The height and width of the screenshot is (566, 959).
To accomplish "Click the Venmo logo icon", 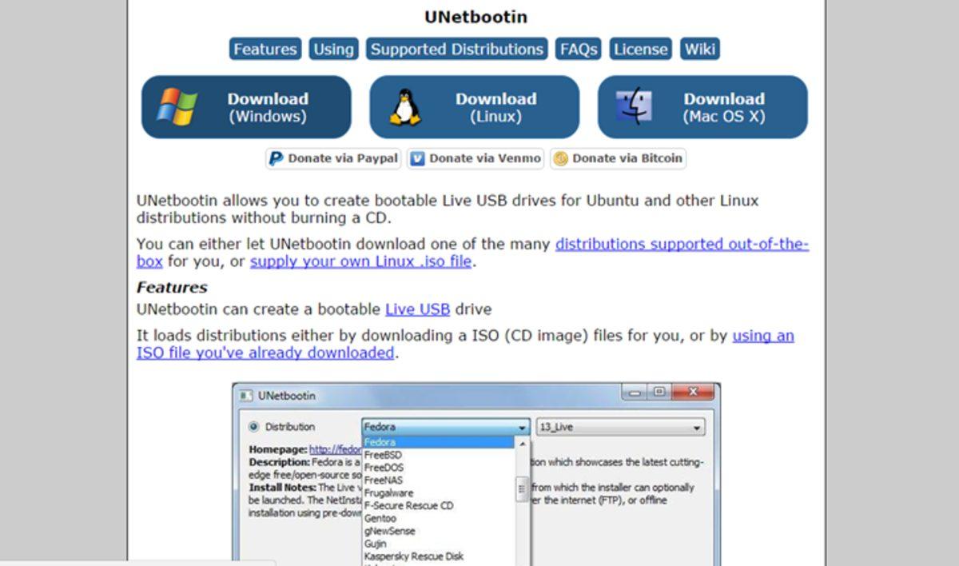I will pyautogui.click(x=417, y=158).
